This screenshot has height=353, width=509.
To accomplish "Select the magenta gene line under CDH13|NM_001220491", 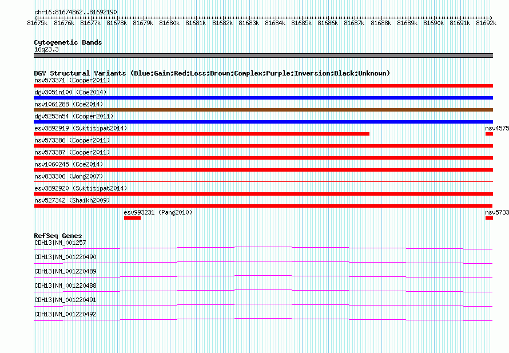I will (x=263, y=306).
